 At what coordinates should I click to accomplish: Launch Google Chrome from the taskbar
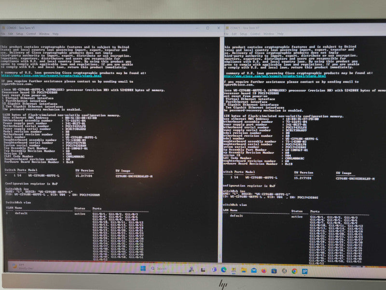click(294, 271)
